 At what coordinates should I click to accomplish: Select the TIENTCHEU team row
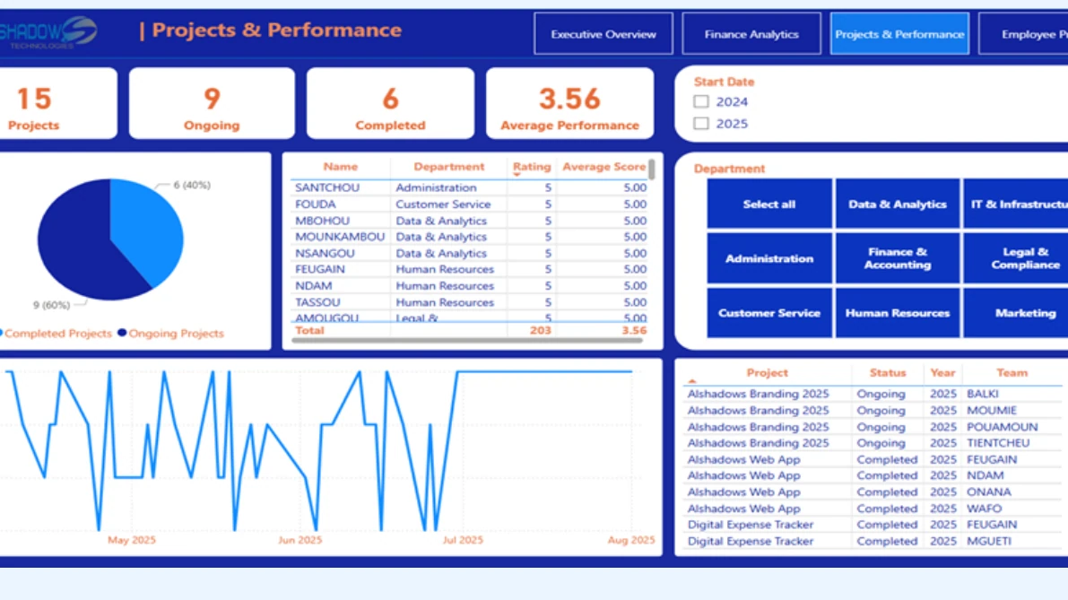[x=874, y=443]
